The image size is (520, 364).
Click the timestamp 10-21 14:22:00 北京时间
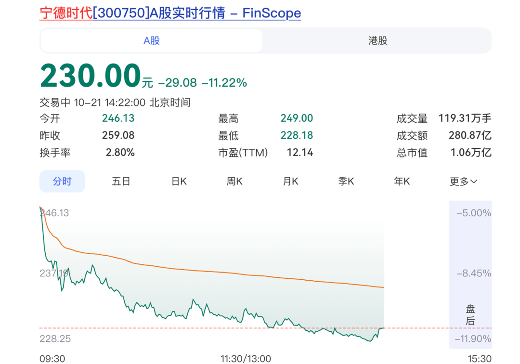[132, 103]
